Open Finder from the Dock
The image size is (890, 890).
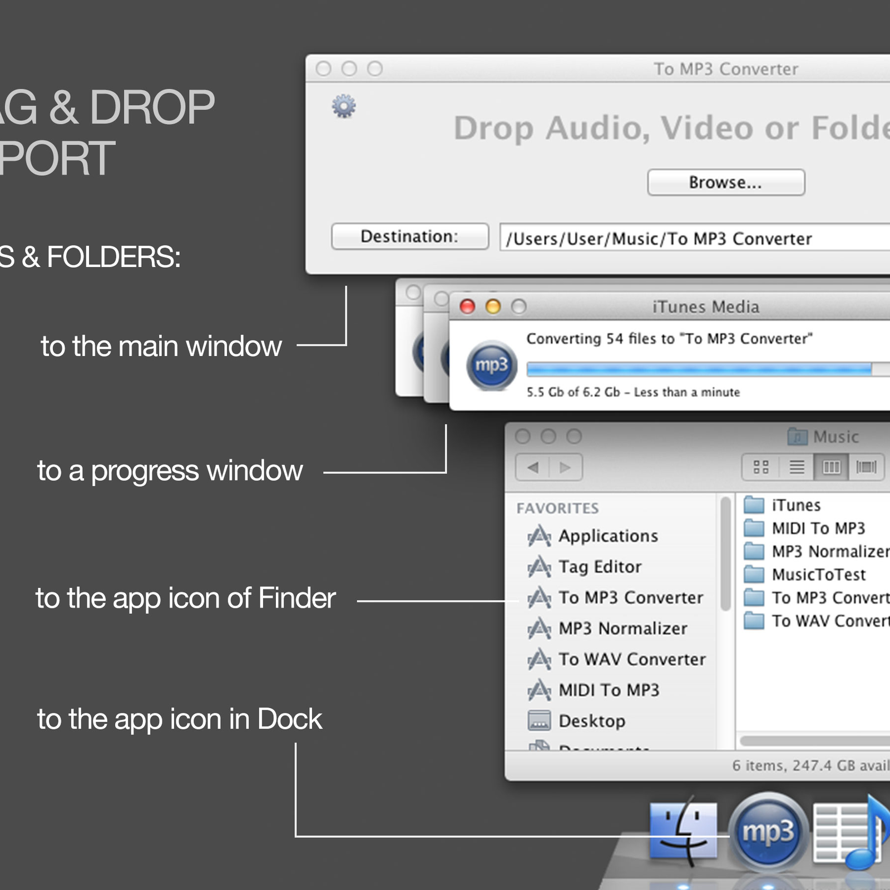point(683,832)
